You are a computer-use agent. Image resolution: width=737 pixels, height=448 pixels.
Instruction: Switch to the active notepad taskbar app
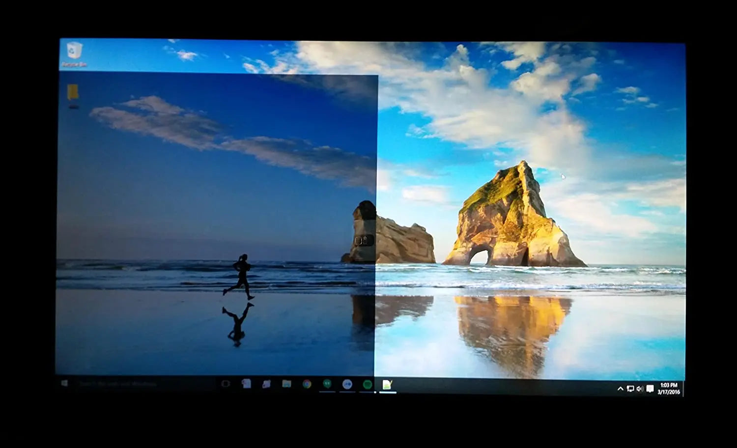pos(387,385)
